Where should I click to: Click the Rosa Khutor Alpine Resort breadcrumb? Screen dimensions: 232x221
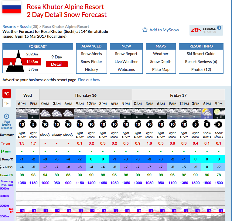(x=66, y=26)
